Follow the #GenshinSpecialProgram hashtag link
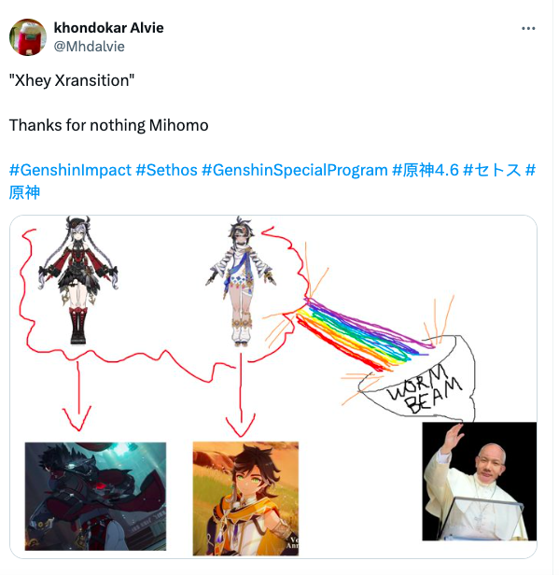 pos(295,170)
